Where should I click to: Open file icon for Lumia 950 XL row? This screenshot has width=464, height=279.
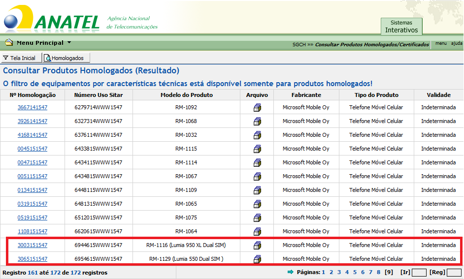pyautogui.click(x=257, y=246)
